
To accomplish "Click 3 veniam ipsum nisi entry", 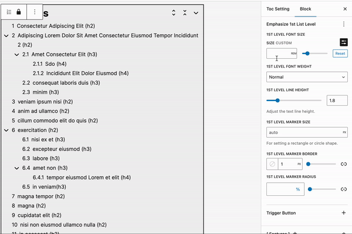I will click(42, 102).
